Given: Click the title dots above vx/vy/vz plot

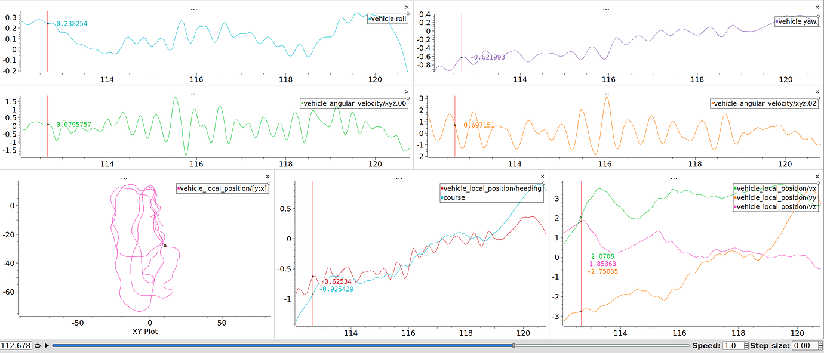Looking at the screenshot, I should 674,178.
